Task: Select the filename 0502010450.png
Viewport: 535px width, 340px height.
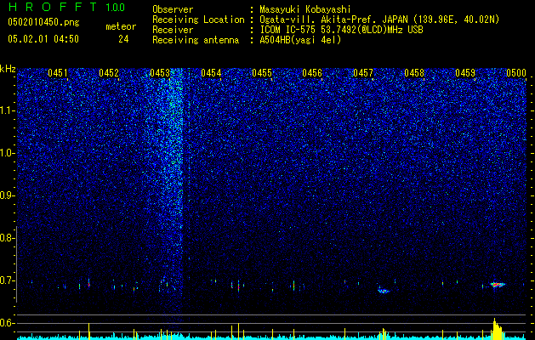Action: tap(43, 22)
